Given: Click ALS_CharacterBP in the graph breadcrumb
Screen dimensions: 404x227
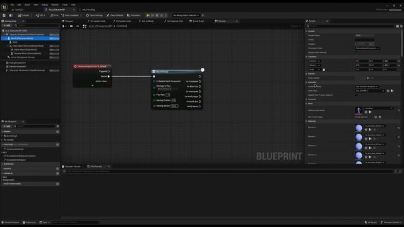Looking at the screenshot, I should (100, 26).
